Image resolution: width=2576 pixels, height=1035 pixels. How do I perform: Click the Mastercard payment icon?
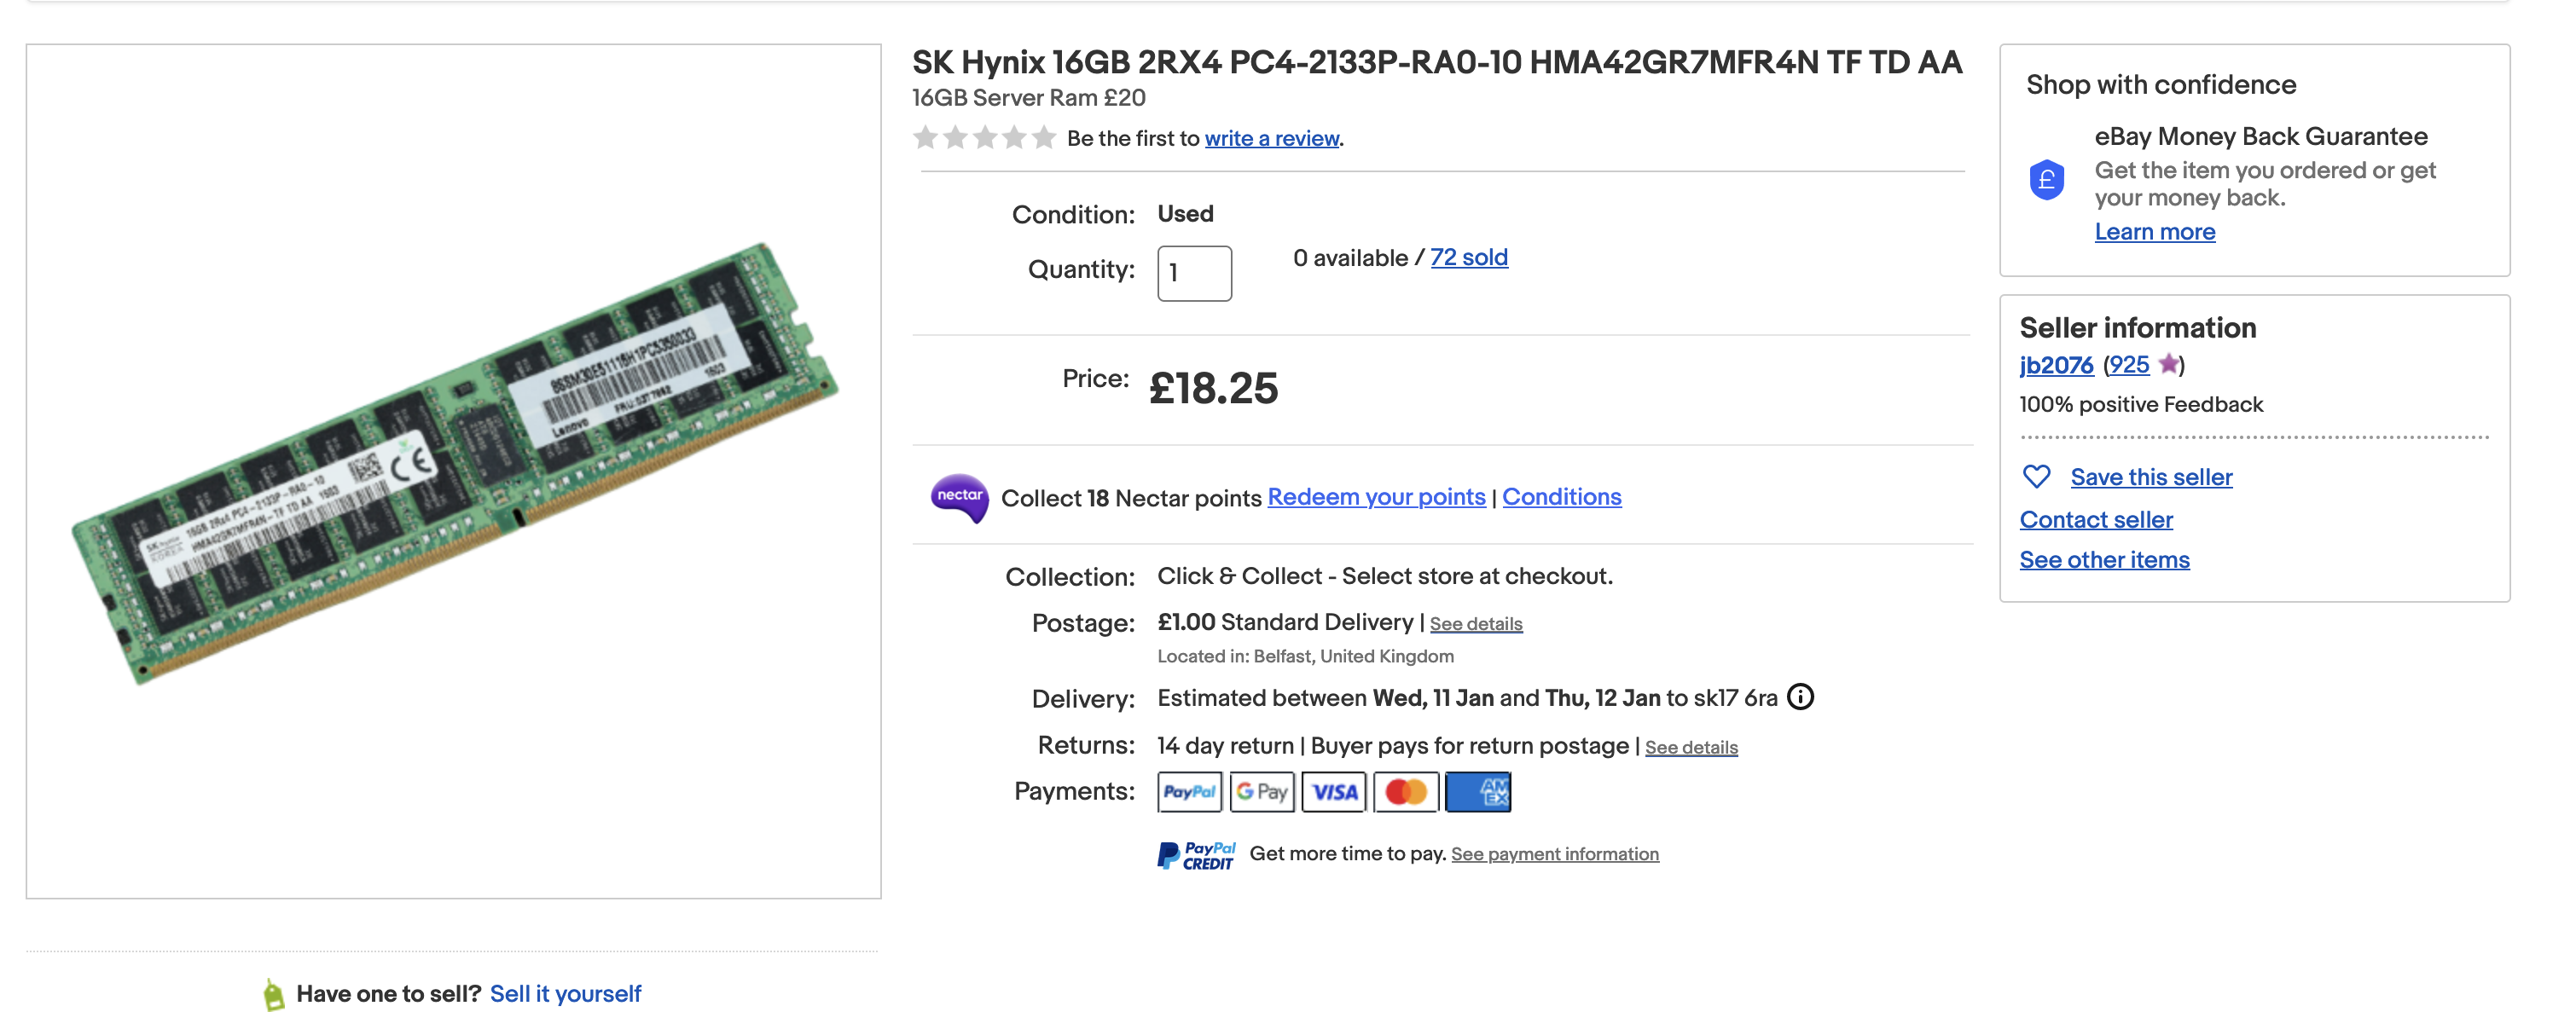point(1406,792)
